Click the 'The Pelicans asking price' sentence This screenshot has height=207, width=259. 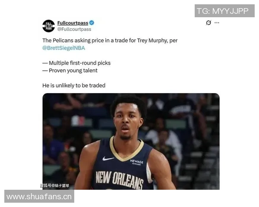click(x=110, y=41)
